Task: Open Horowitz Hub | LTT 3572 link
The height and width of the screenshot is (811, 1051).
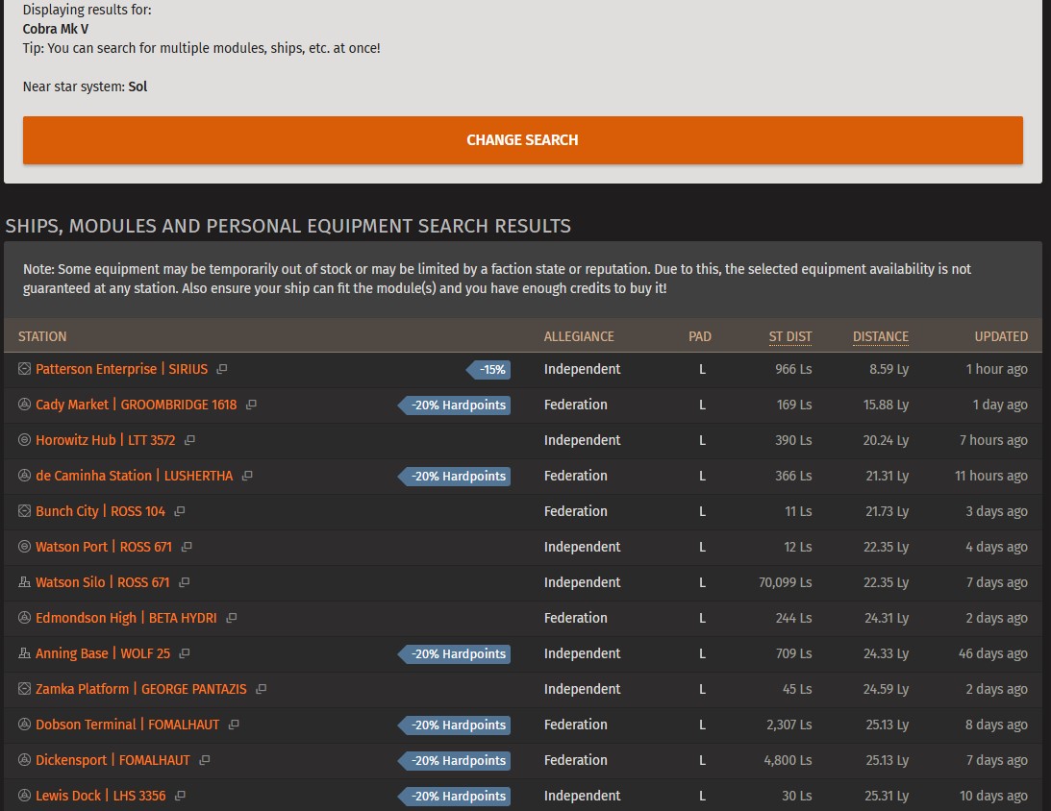Action: pos(105,440)
